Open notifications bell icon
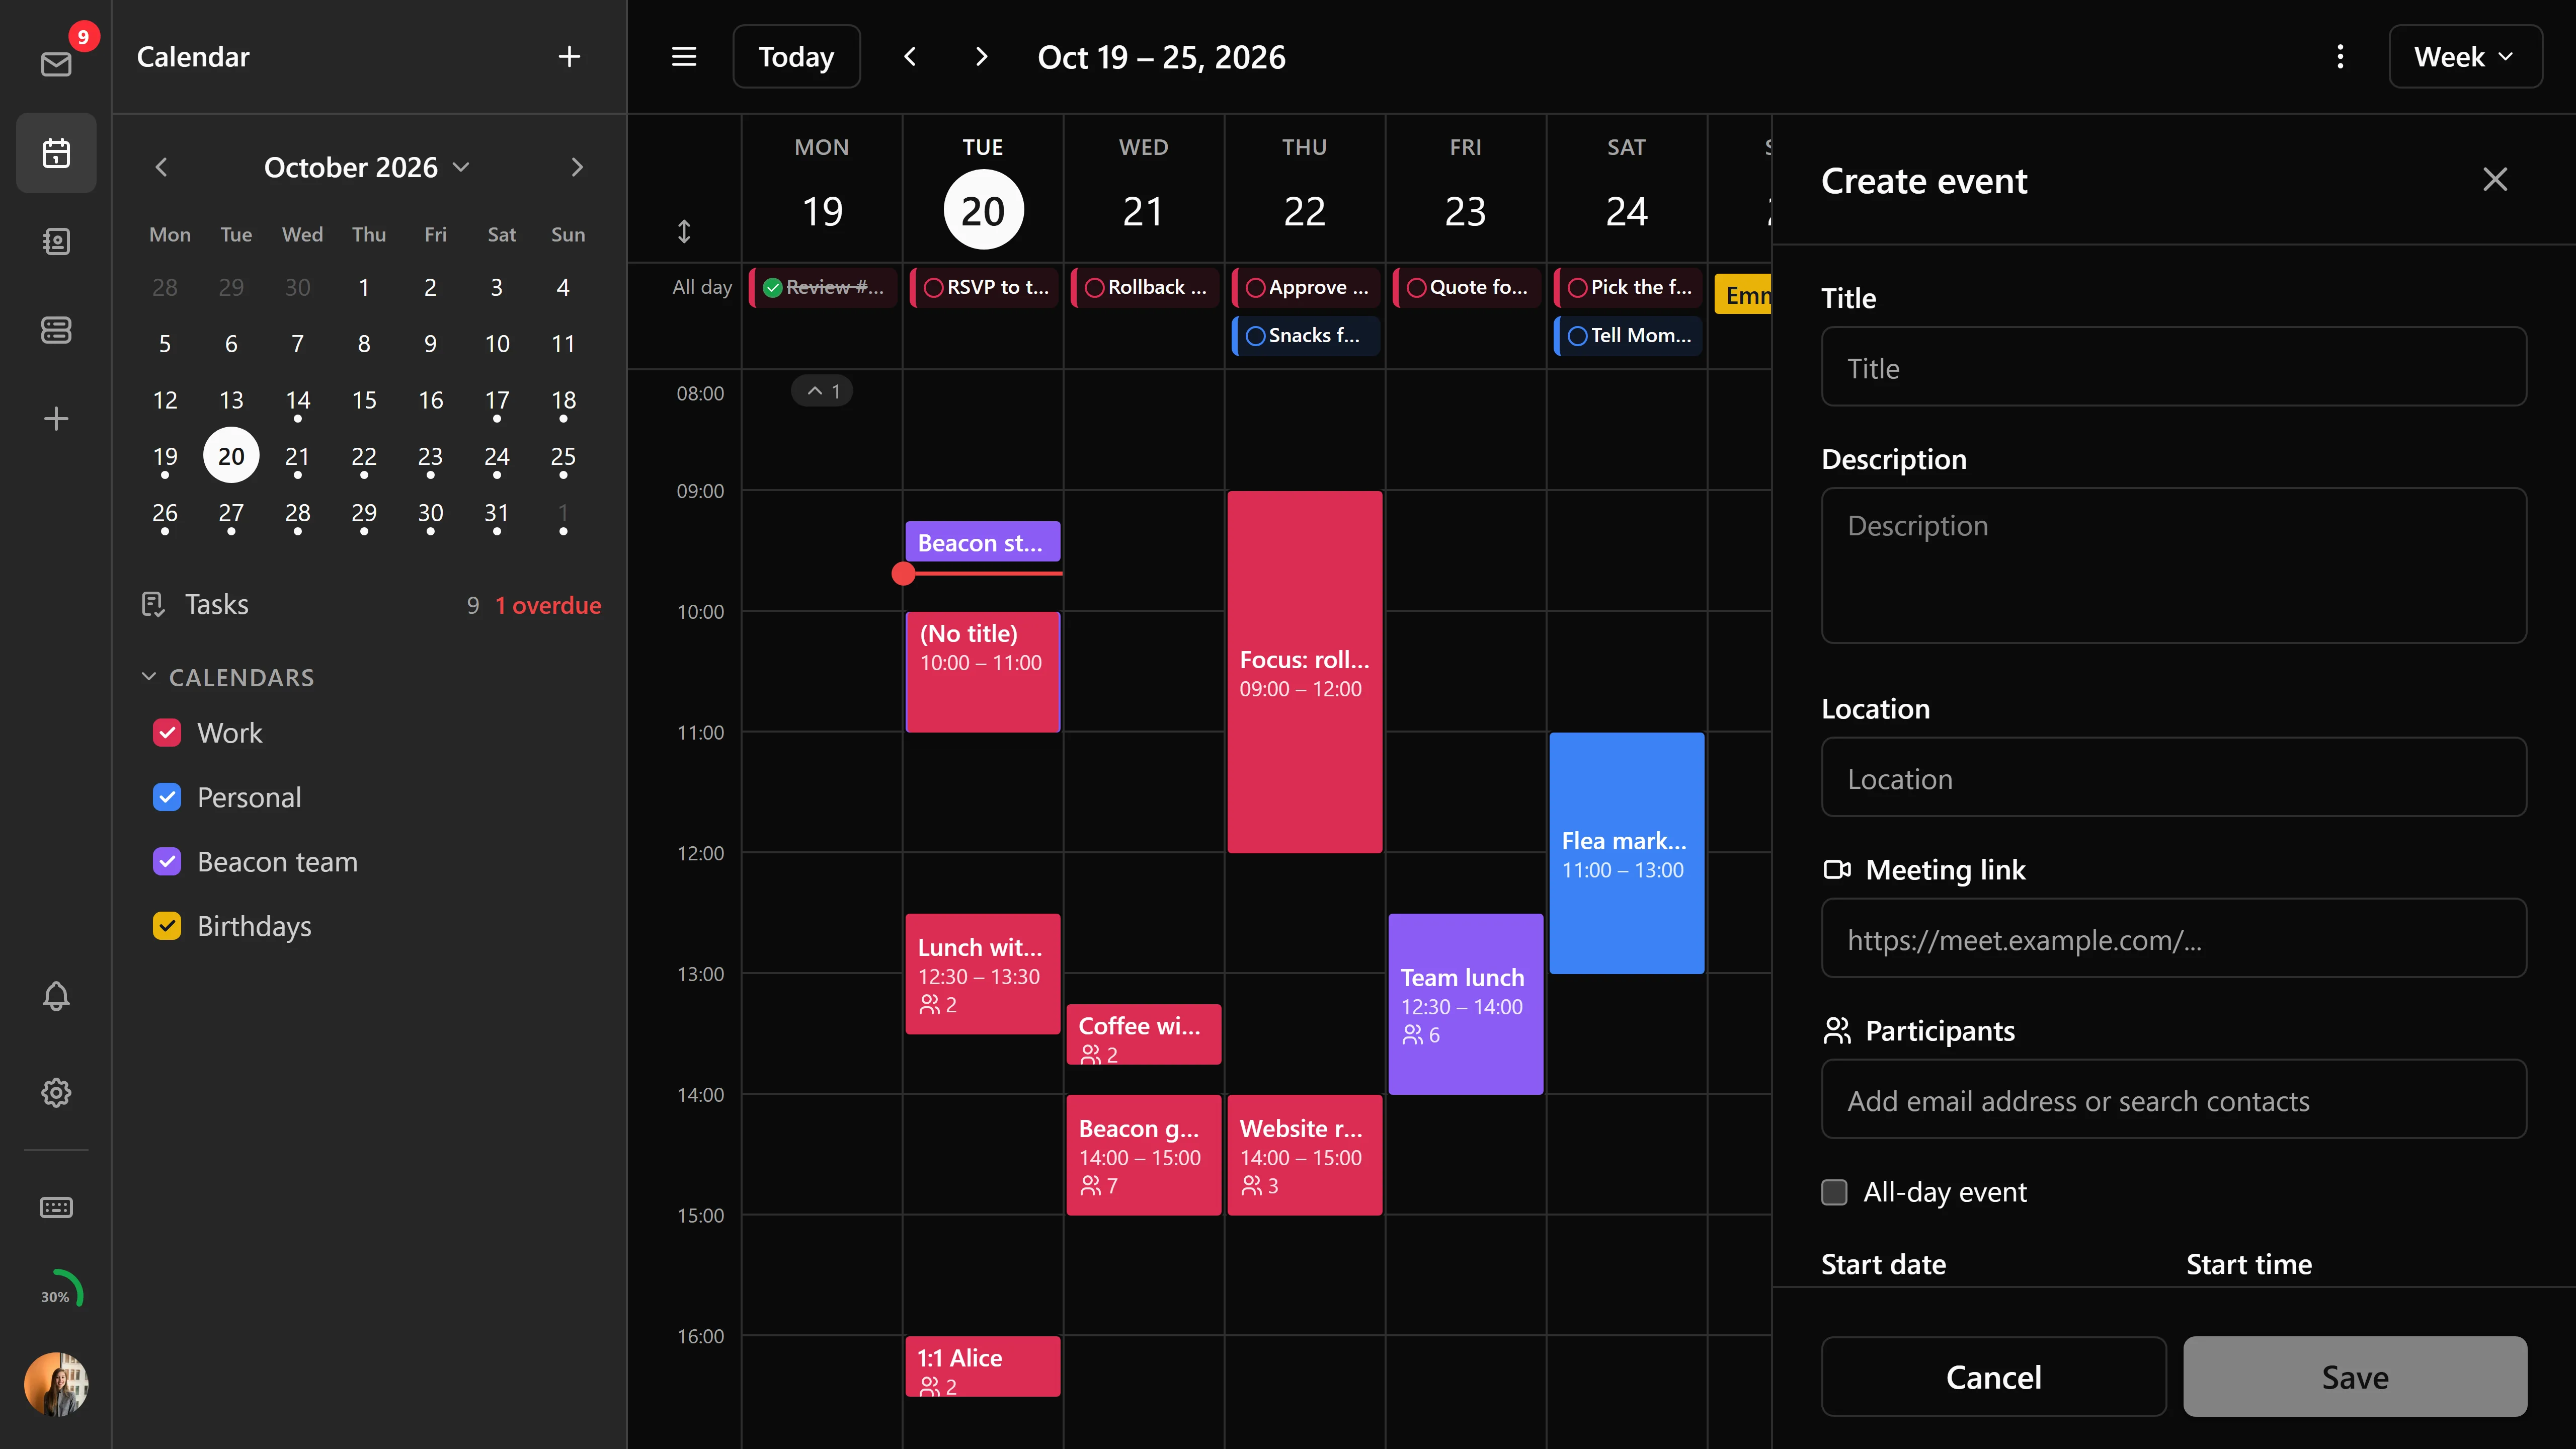This screenshot has height=1449, width=2576. pos(56,996)
